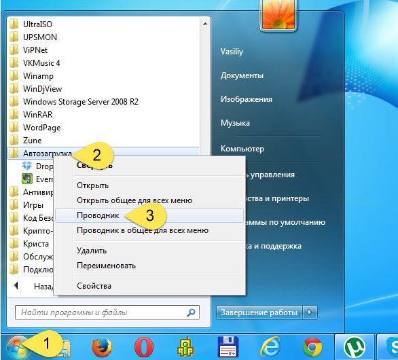Open the Музыка link
The width and height of the screenshot is (398, 360).
tap(235, 123)
